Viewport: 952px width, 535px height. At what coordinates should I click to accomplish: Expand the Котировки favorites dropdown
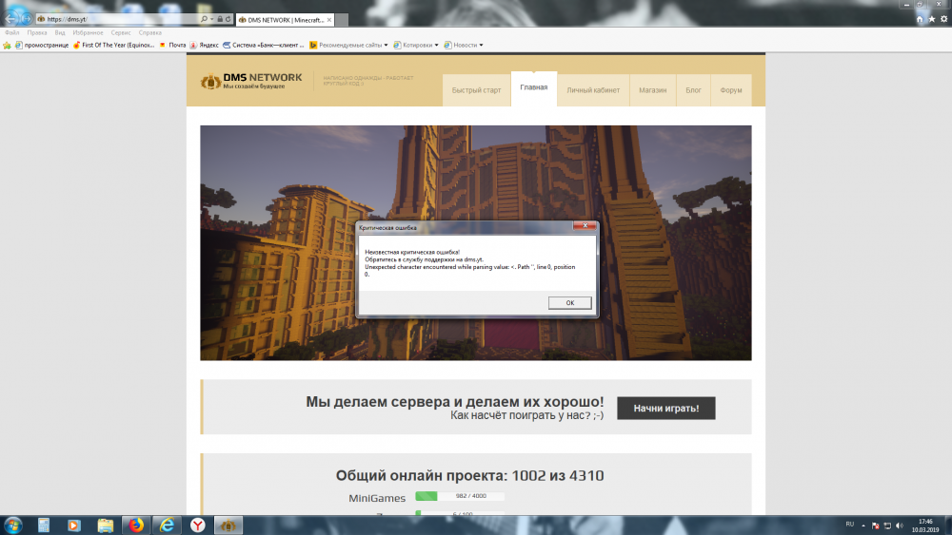[436, 45]
